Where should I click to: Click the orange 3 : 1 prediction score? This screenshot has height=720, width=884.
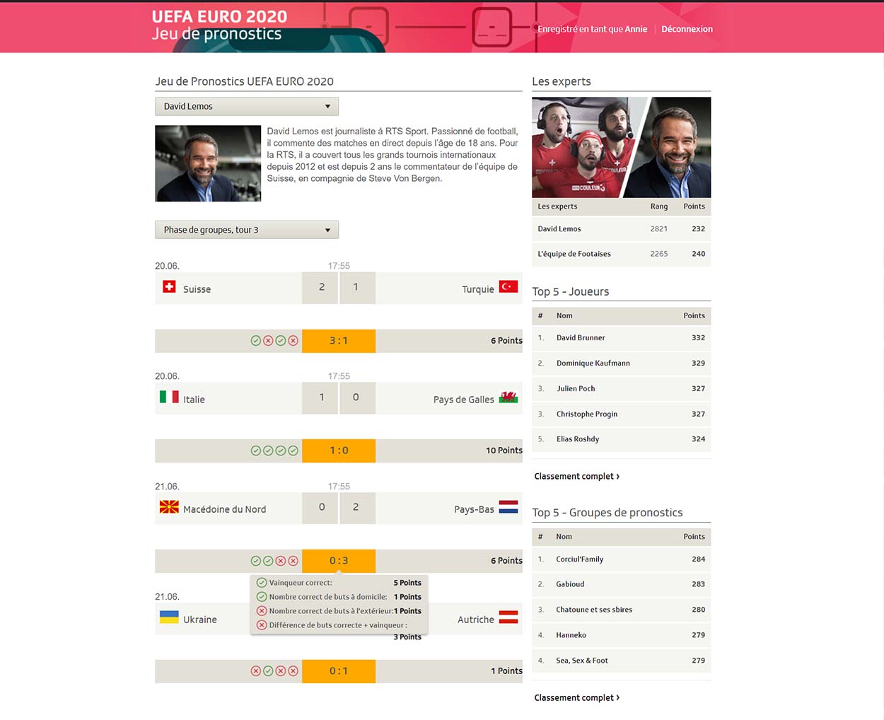(x=339, y=341)
